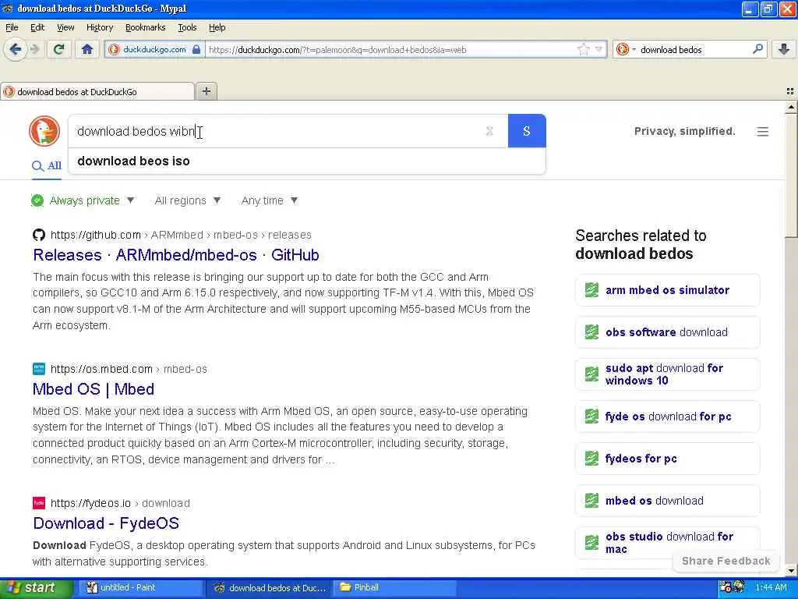
Task: Open the Downloads arrow button
Action: click(x=784, y=49)
